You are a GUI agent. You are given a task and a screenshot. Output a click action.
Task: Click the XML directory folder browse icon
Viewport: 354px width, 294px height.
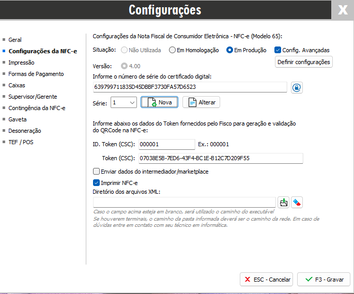283,202
